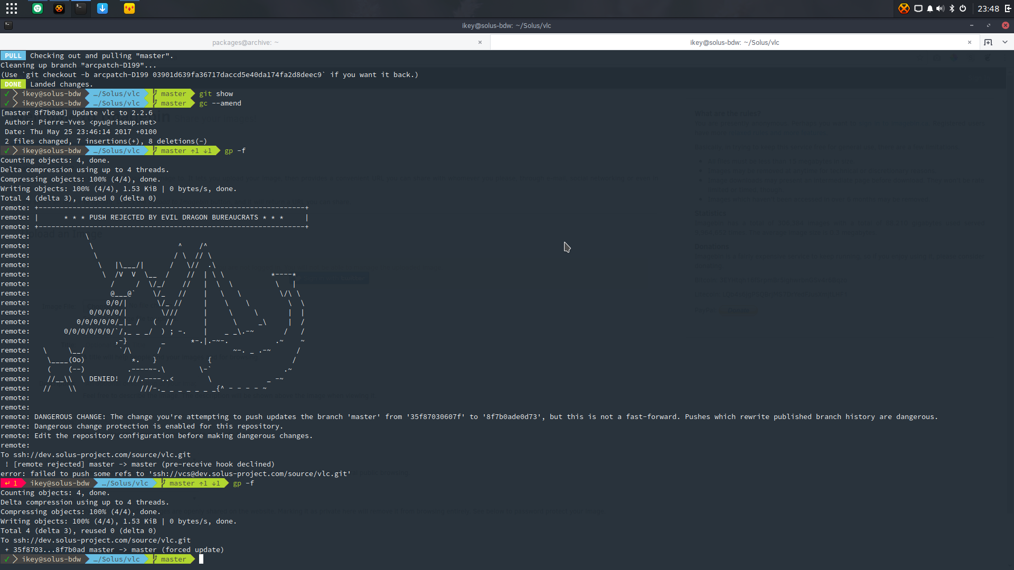The height and width of the screenshot is (570, 1014).
Task: Focus the terminal launcher in the top panel
Action: pos(80,8)
